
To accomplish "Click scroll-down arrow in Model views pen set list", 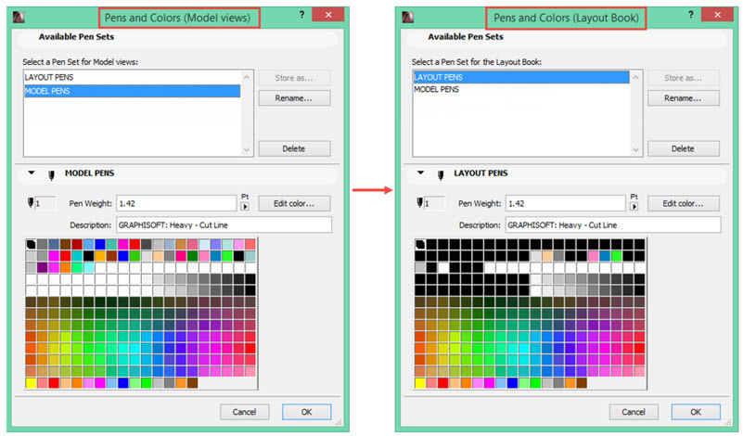I will coord(247,149).
